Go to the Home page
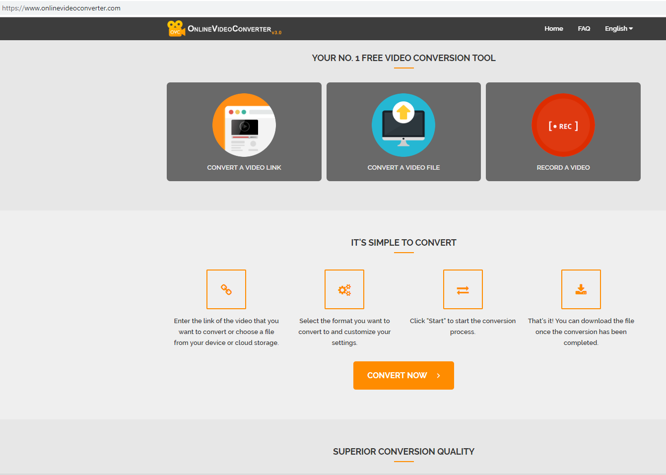 click(553, 28)
